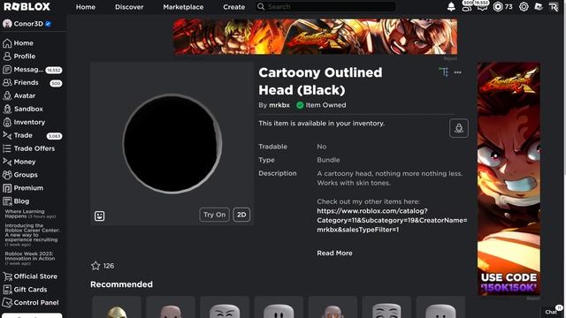Click the 'Recommended' heading
The image size is (566, 318).
click(x=121, y=284)
